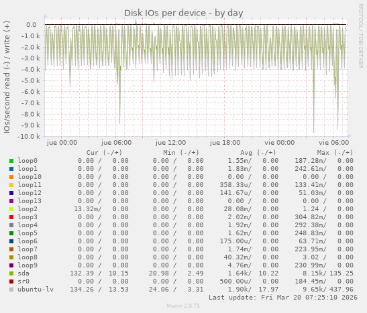Click the 'IOs/second read (-) / write (+)' axis title

tap(7, 77)
